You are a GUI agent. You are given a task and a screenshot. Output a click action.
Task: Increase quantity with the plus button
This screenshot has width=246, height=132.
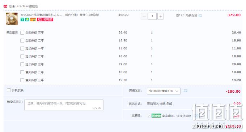[161, 16]
